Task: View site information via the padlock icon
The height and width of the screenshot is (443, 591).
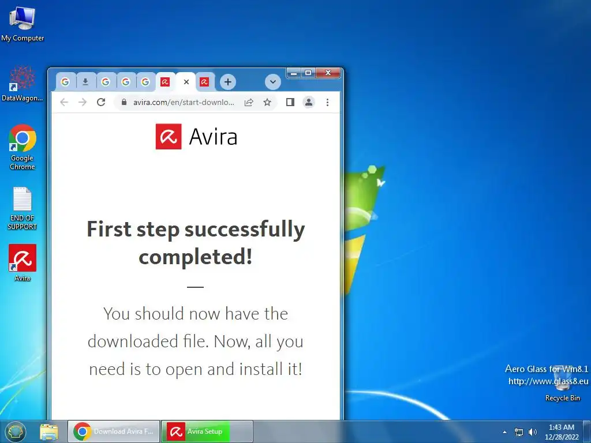Action: tap(124, 102)
